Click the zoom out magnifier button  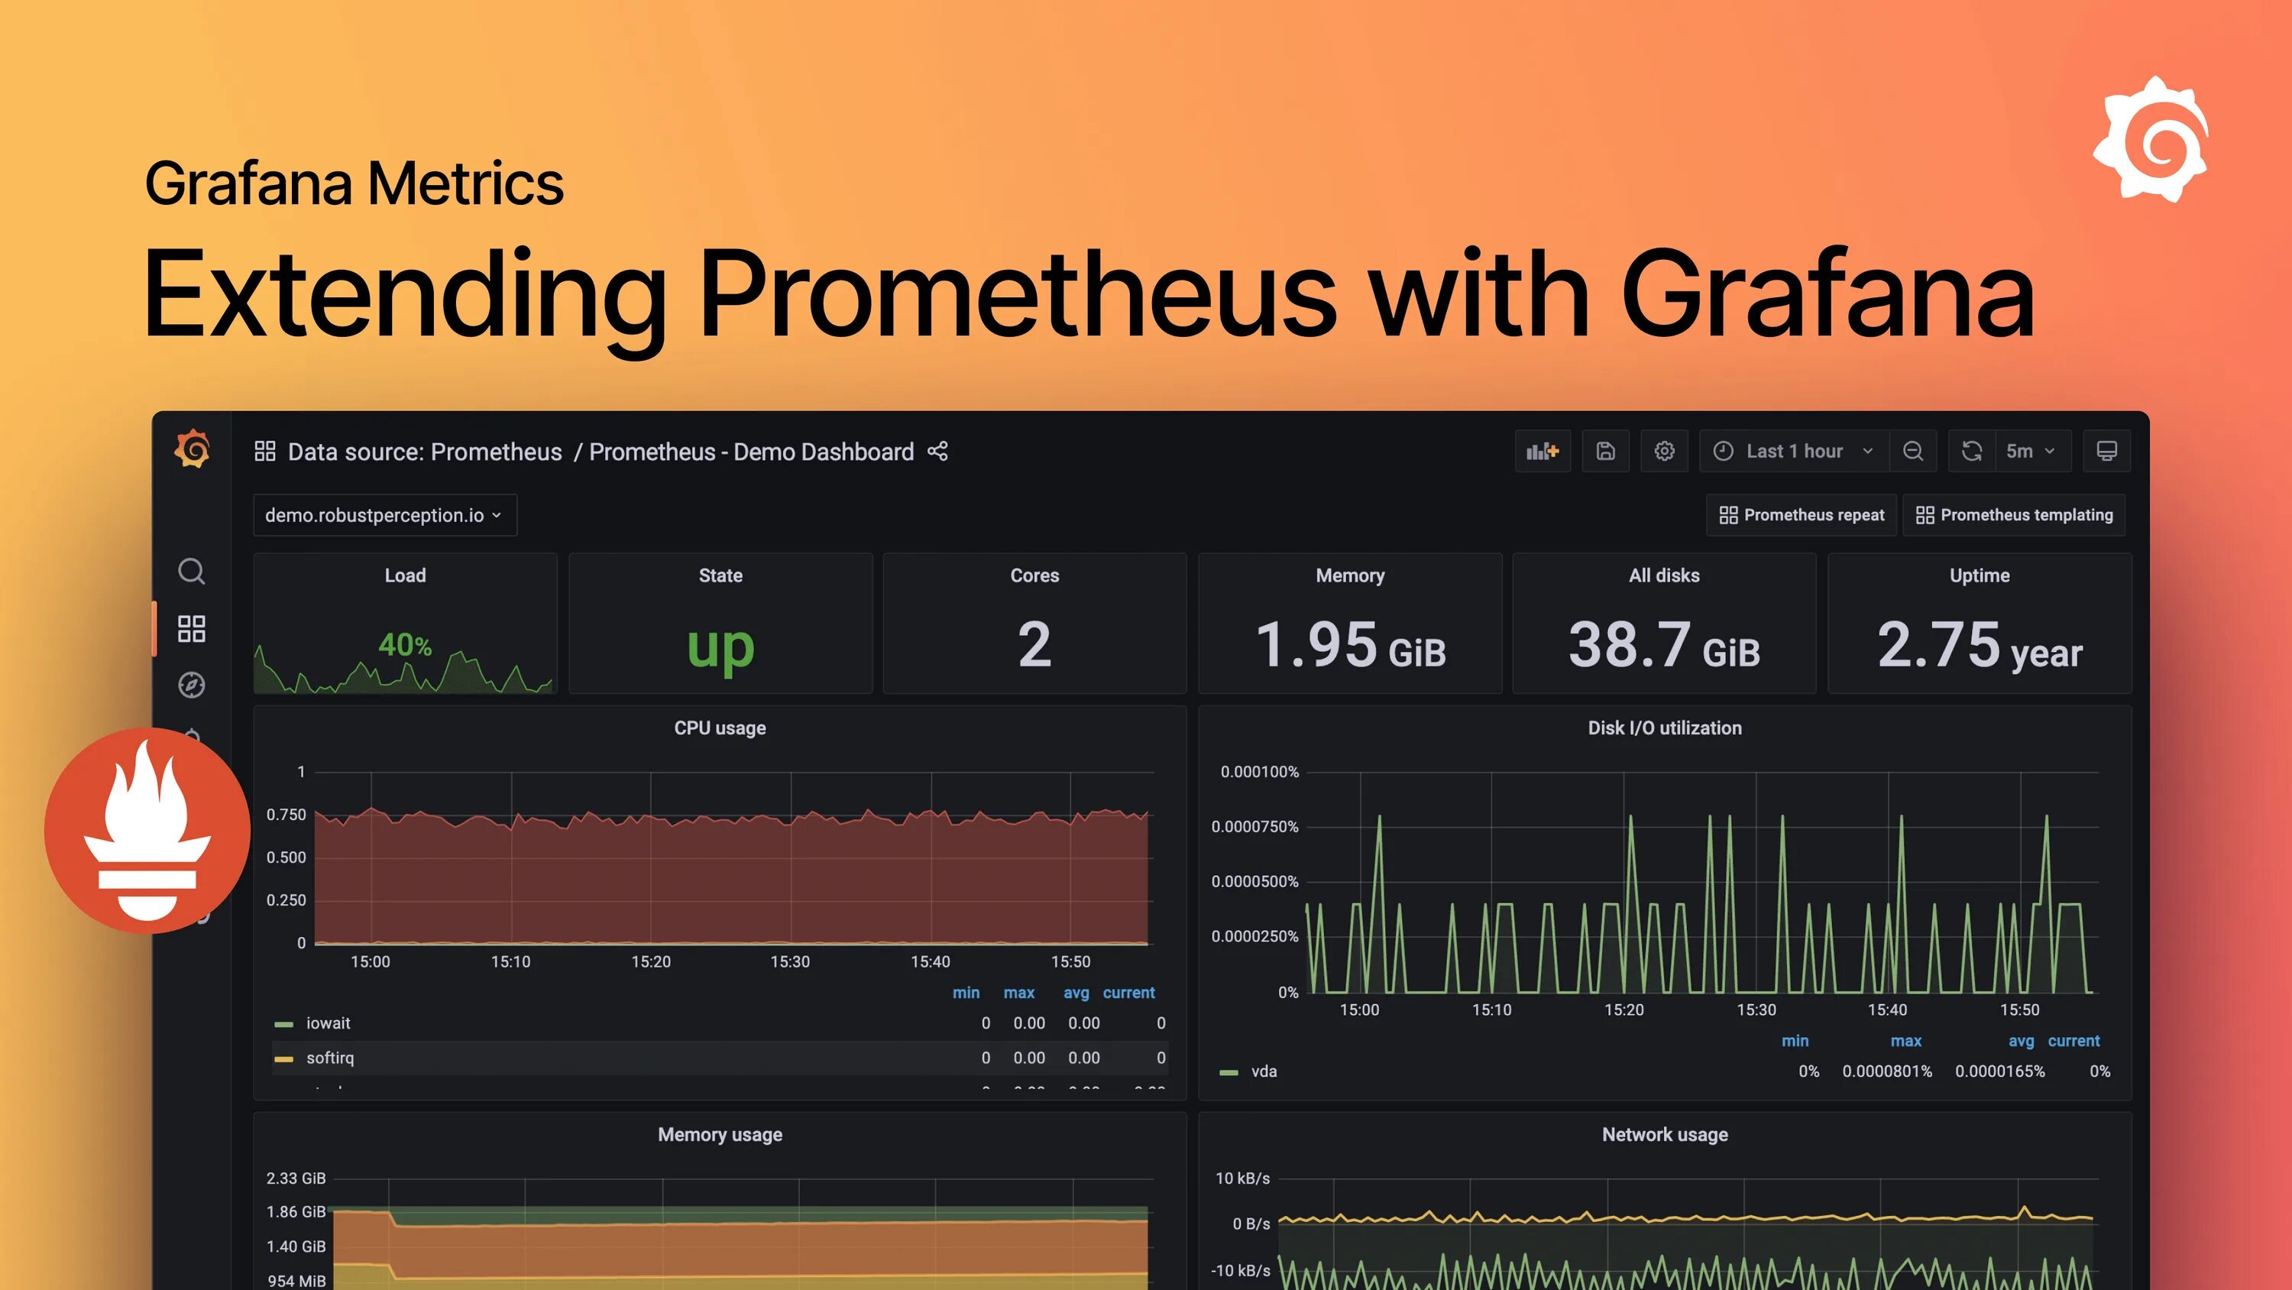(x=1912, y=452)
